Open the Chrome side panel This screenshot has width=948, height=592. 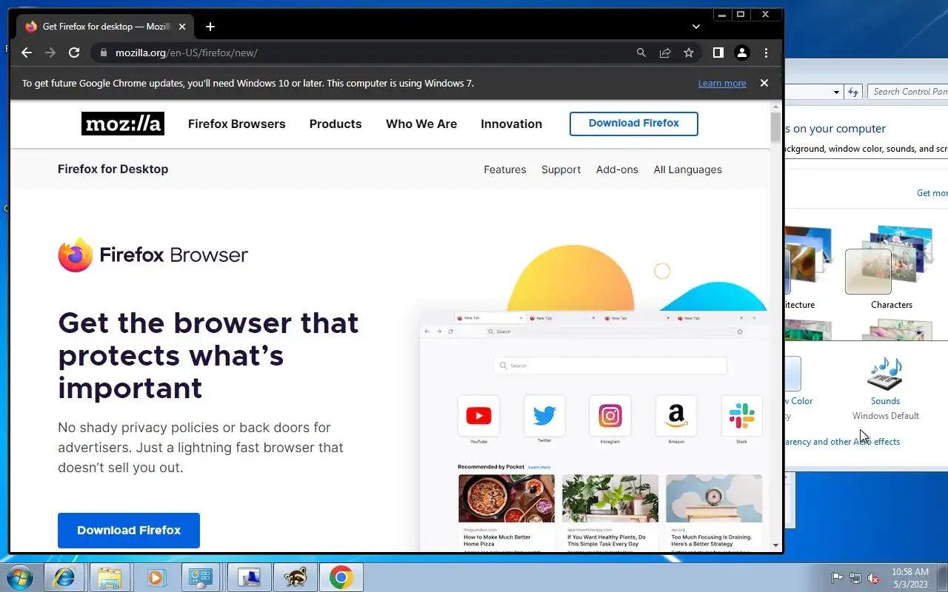pyautogui.click(x=718, y=53)
